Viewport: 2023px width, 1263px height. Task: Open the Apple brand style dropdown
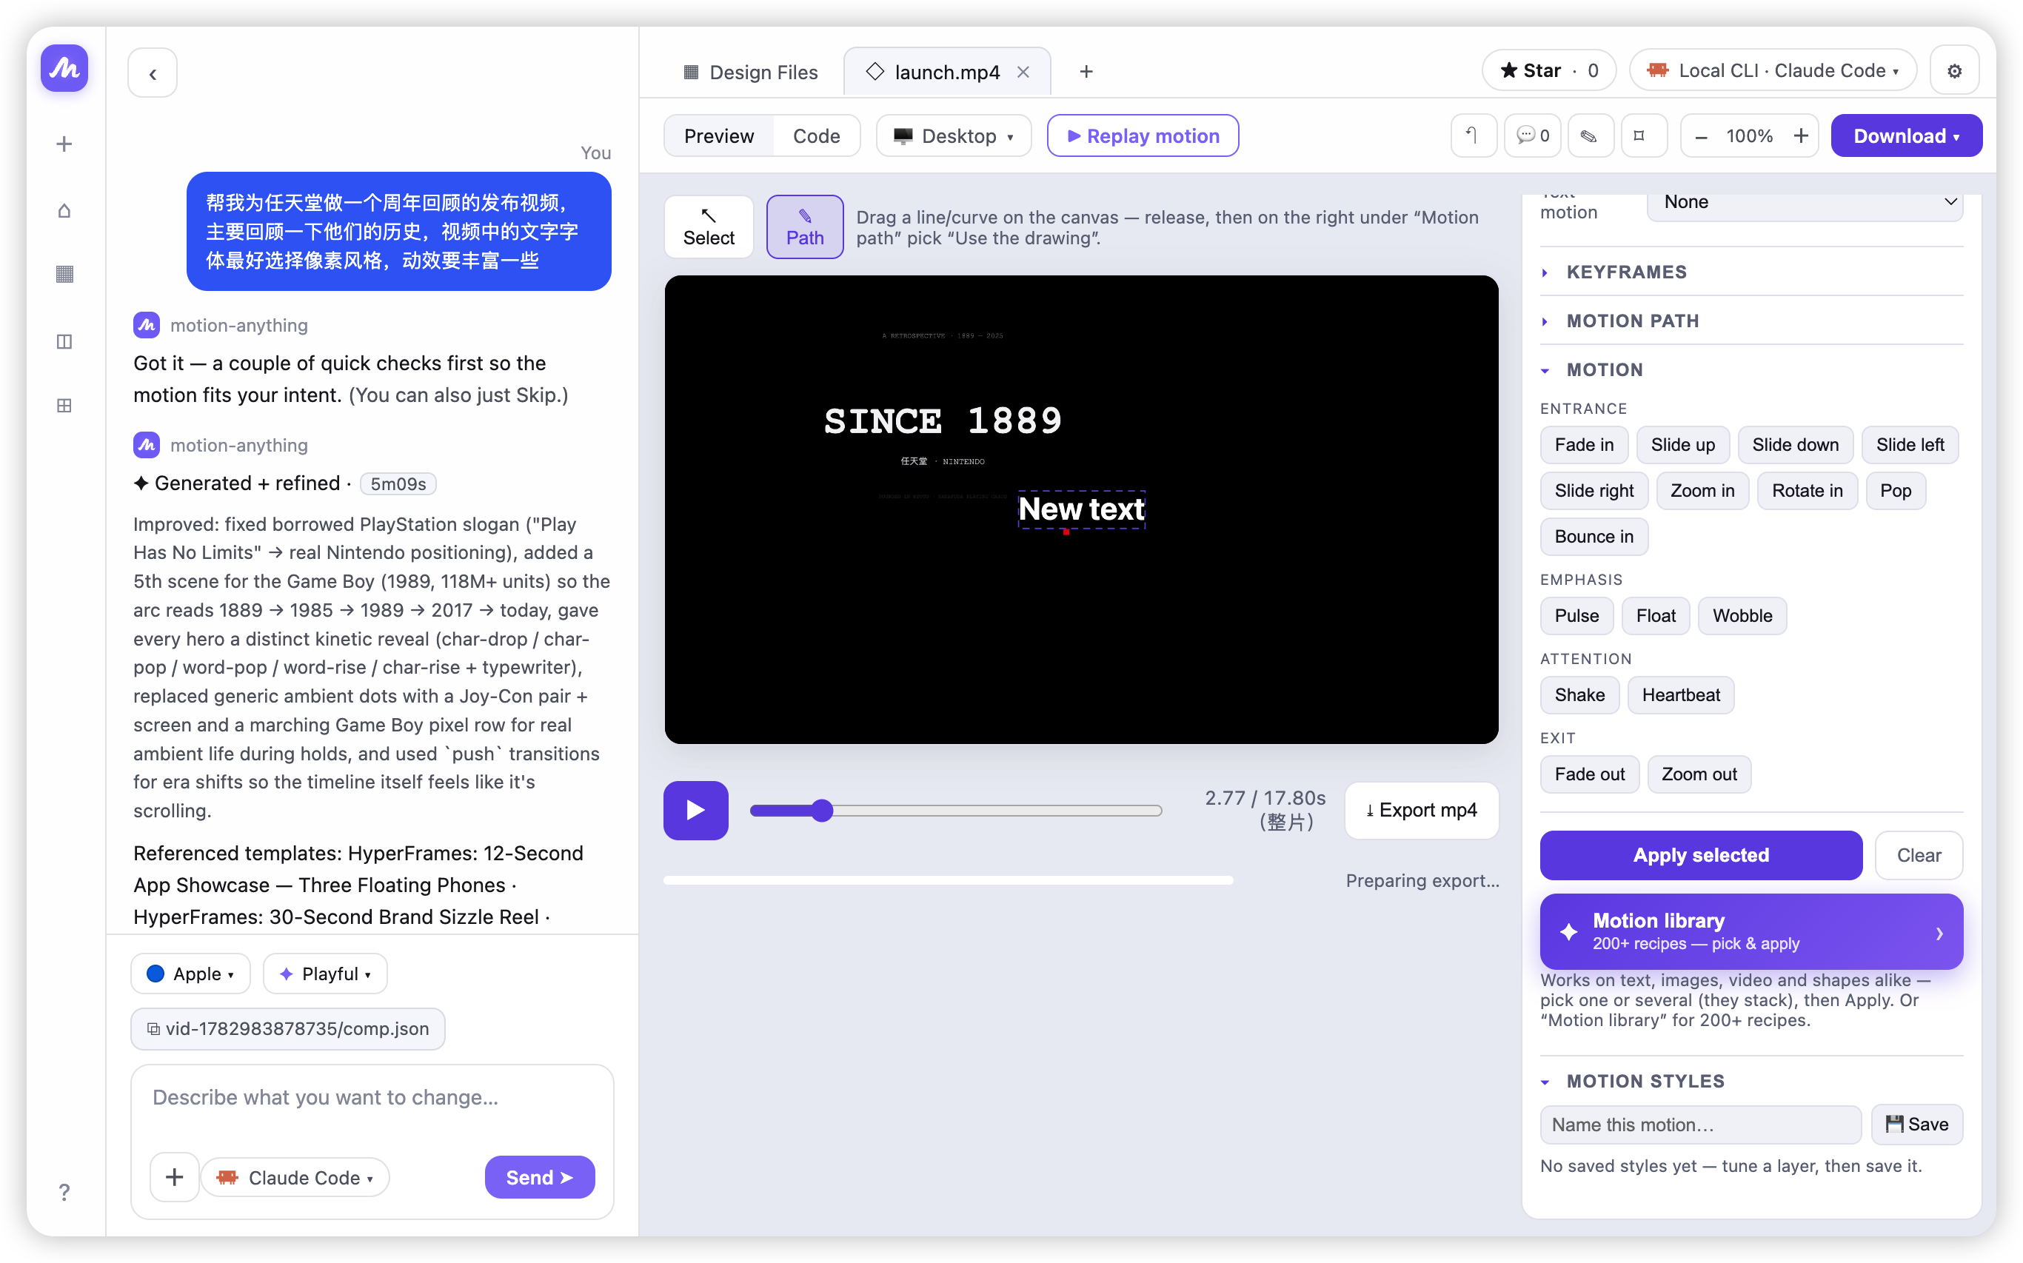click(190, 973)
